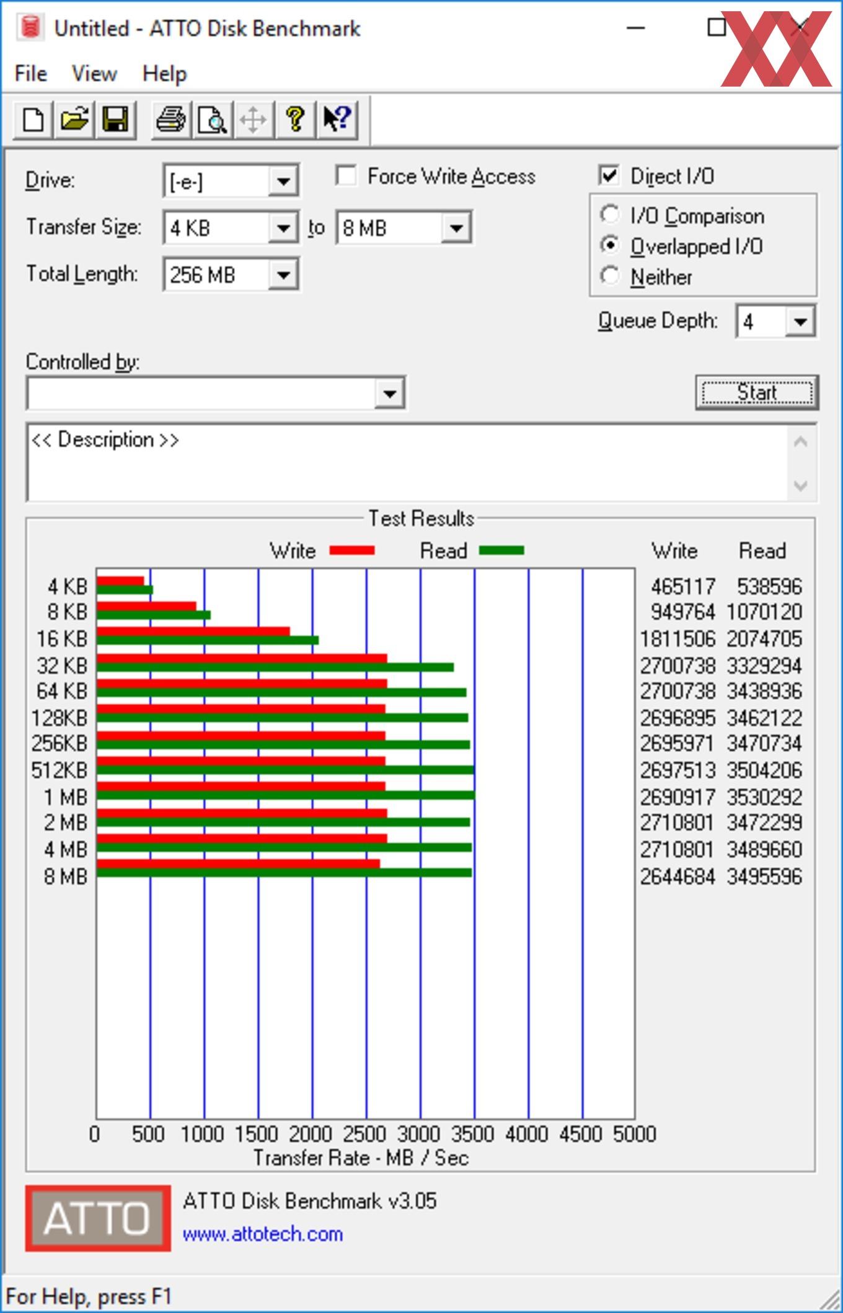Viewport: 843px width, 1313px height.
Task: Click the 8 MB write value 2644684
Action: point(677,877)
